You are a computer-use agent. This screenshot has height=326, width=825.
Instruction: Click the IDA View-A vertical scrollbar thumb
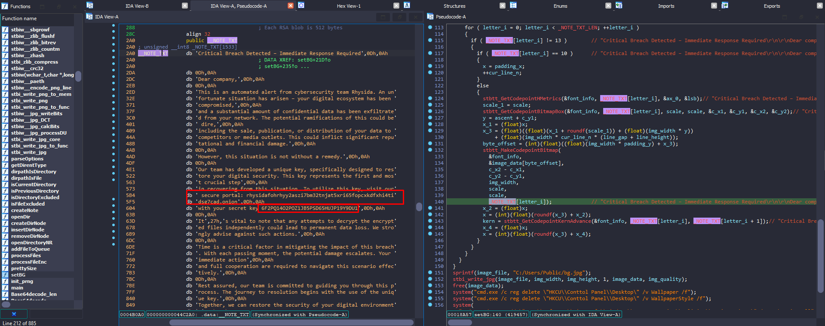pos(419,206)
